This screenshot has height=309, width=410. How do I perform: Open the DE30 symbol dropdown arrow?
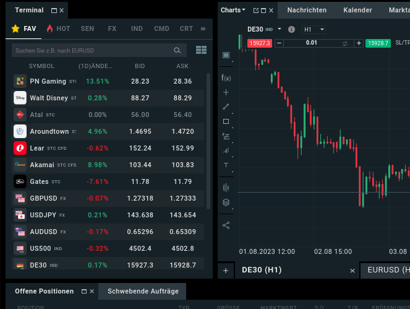point(280,29)
